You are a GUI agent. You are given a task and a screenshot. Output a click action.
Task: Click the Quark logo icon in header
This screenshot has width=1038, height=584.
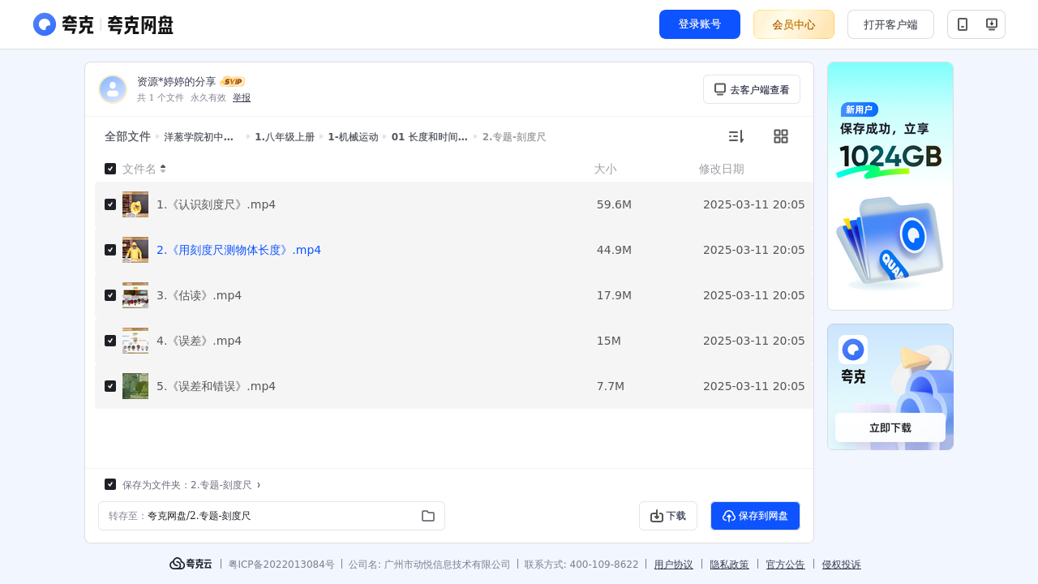pos(45,24)
